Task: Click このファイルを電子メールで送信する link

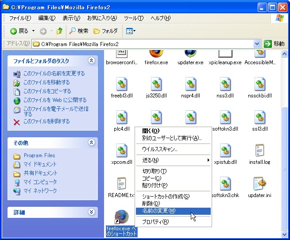Action: point(56,111)
